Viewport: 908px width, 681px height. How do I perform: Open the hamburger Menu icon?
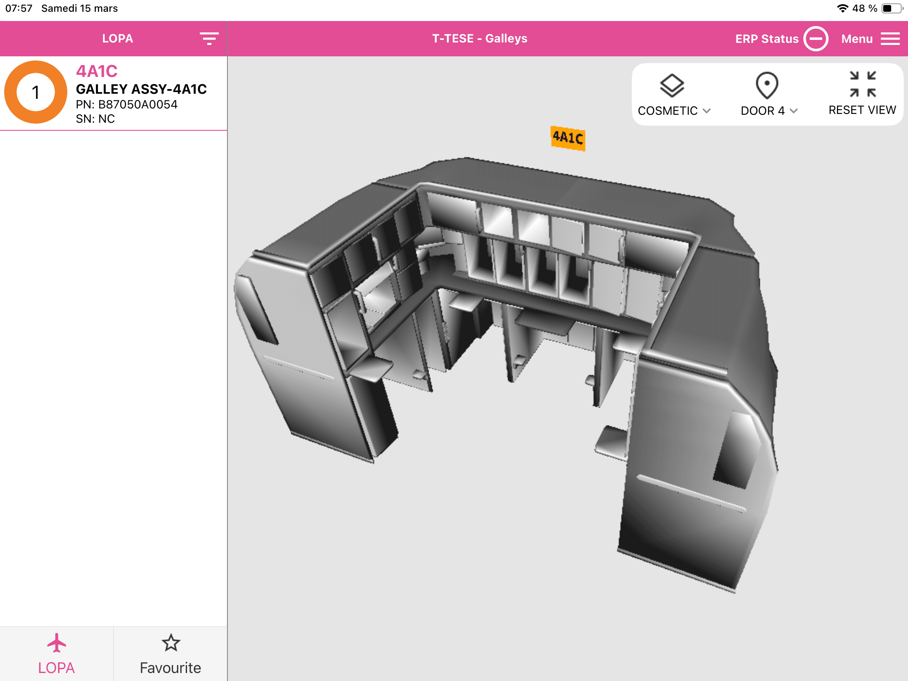[x=890, y=39]
